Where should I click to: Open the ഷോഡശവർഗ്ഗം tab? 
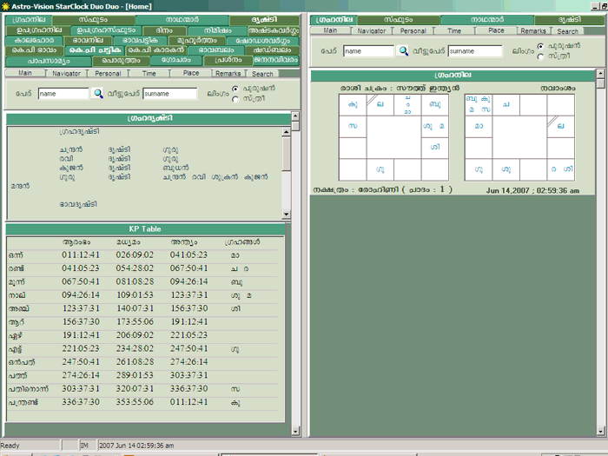(262, 40)
